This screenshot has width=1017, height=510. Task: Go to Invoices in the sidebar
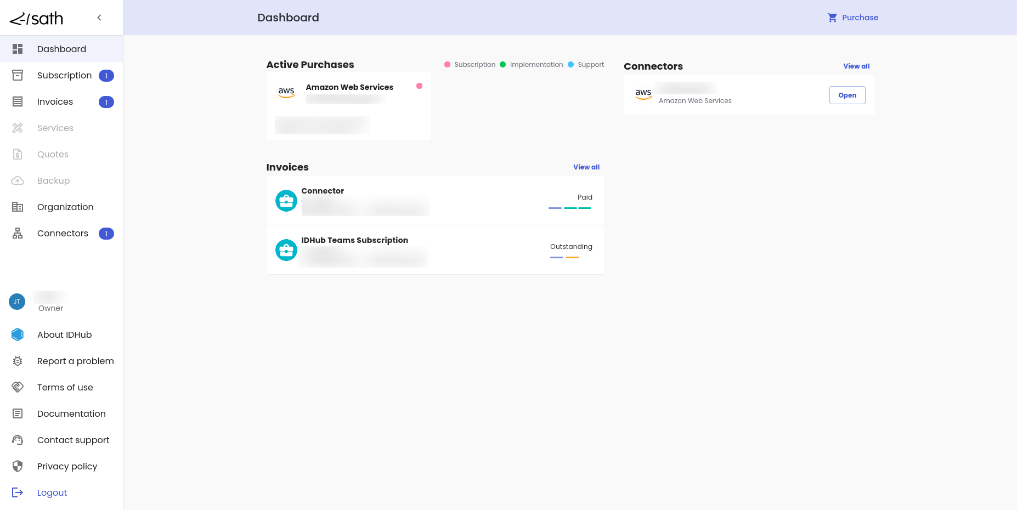pos(55,102)
